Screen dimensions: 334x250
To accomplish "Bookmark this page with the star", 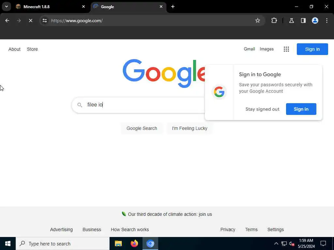I will [258, 21].
